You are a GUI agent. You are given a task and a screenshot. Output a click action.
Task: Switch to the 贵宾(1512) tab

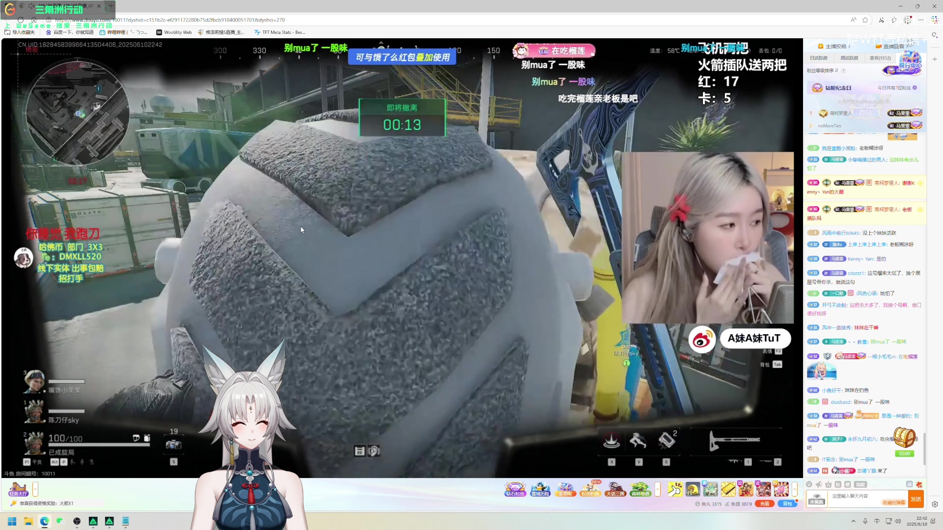pyautogui.click(x=880, y=58)
